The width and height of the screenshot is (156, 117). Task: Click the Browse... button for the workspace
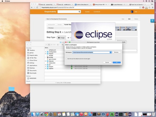[x=116, y=52]
